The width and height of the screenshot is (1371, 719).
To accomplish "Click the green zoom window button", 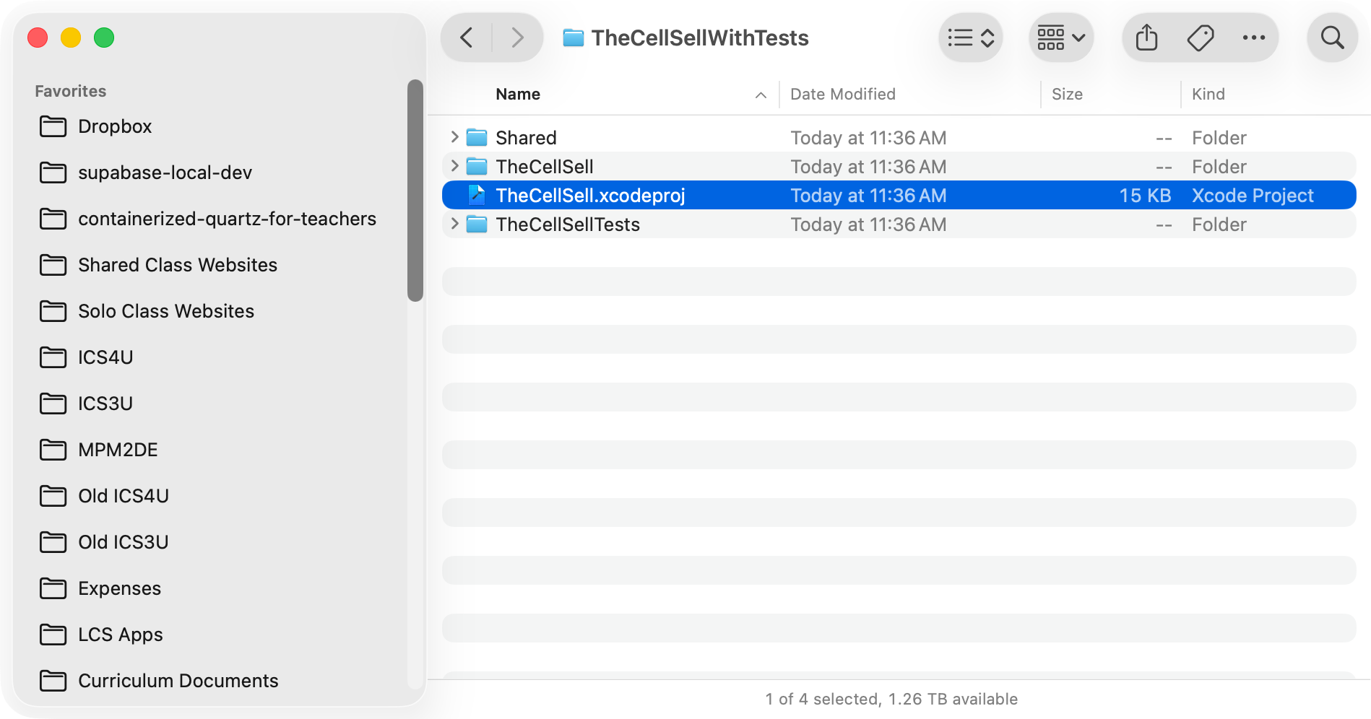I will (x=104, y=38).
